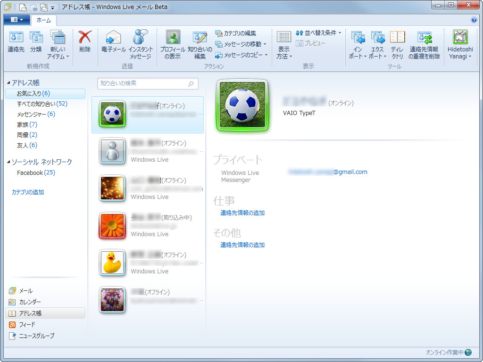The width and height of the screenshot is (483, 362).
Task: Click quick access new document icon
Action: [x=23, y=7]
